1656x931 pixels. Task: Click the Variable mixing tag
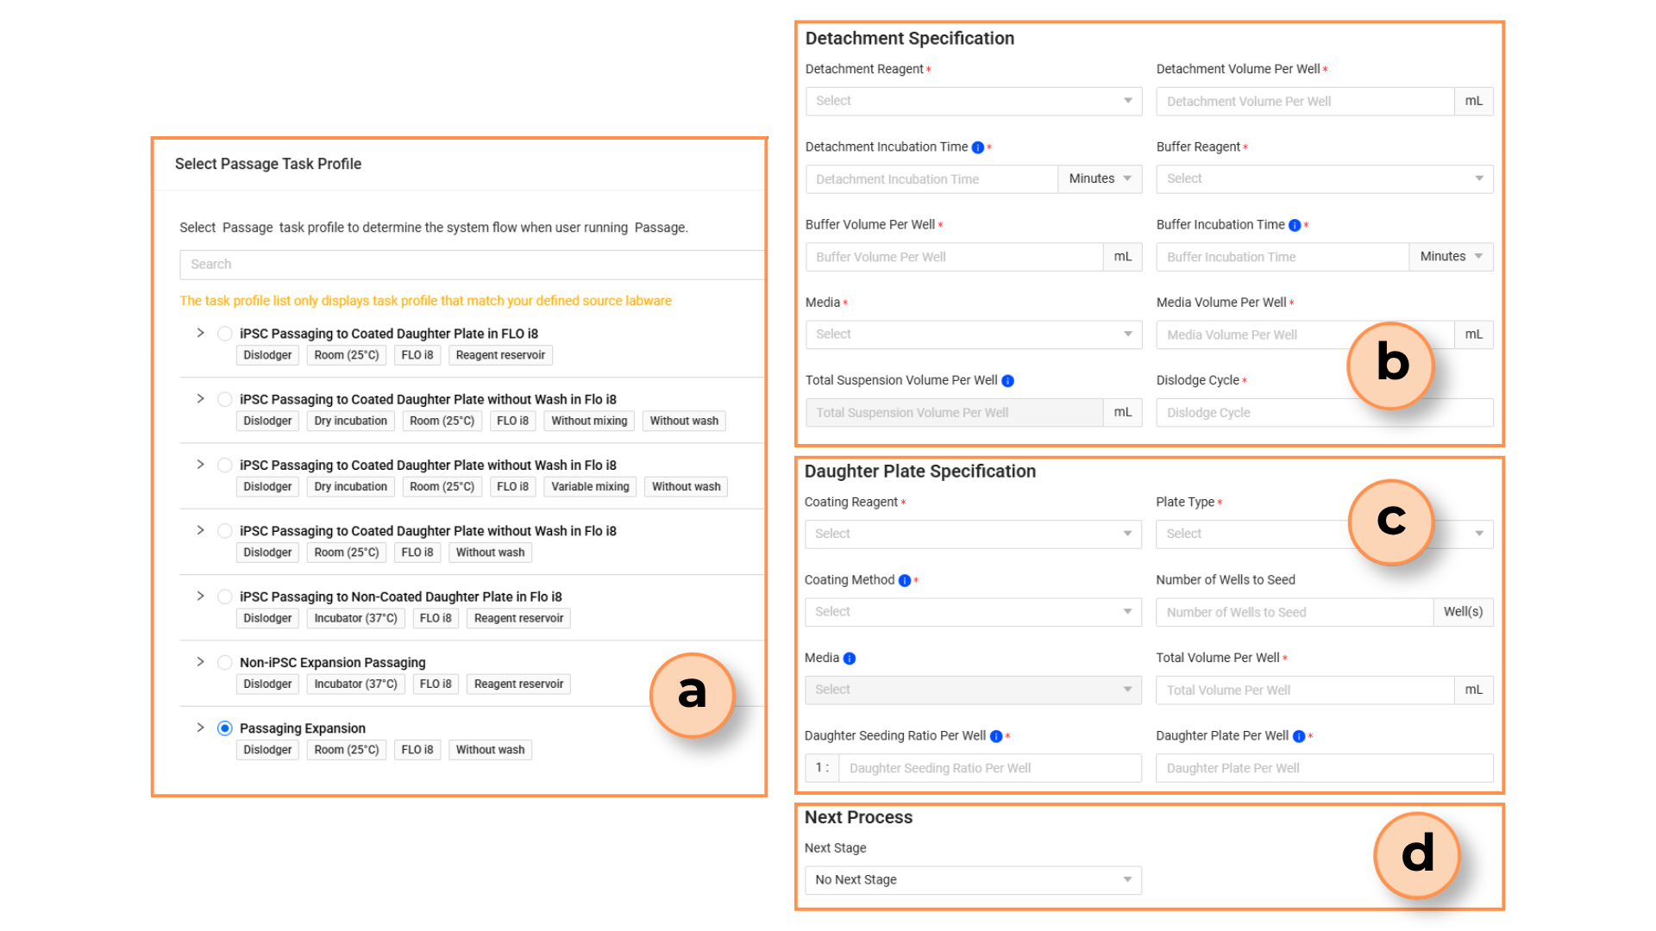tap(590, 487)
